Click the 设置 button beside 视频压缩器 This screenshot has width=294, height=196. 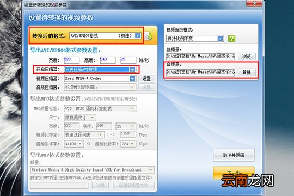(146, 78)
